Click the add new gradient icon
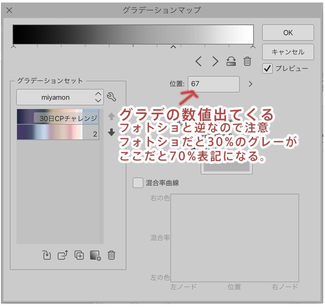Image resolution: width=325 pixels, height=307 pixels. [95, 256]
